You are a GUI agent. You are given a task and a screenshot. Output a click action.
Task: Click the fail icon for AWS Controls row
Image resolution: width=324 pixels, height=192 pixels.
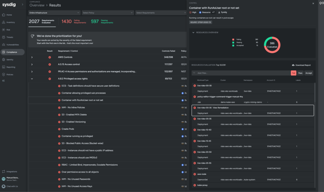[x=50, y=57]
